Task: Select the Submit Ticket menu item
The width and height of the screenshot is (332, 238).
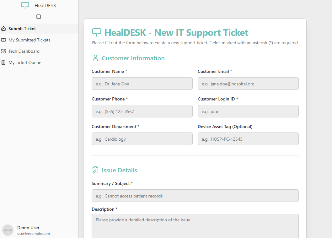Action: pos(22,29)
